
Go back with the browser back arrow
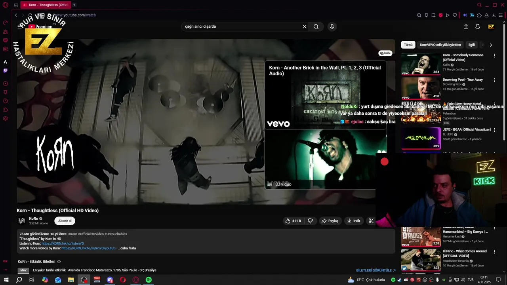click(x=16, y=15)
